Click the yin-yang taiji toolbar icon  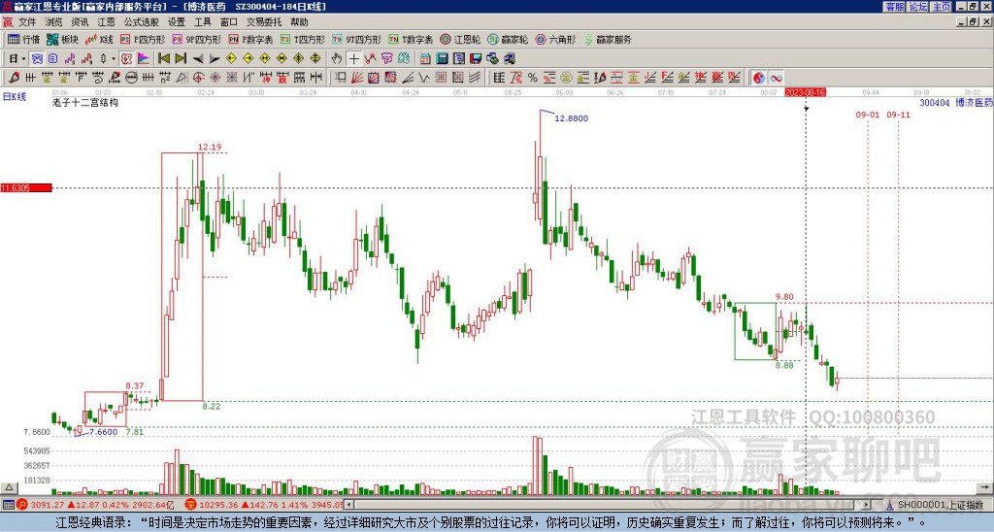coord(759,77)
